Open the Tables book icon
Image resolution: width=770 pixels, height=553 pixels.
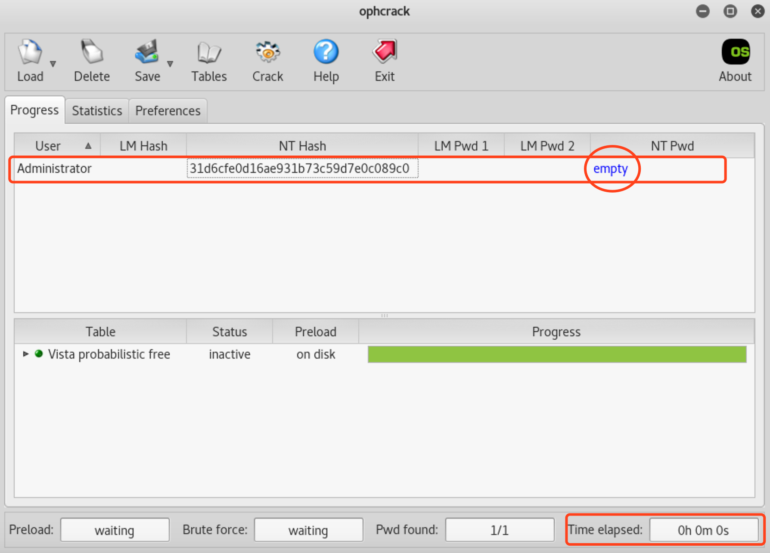tap(209, 52)
